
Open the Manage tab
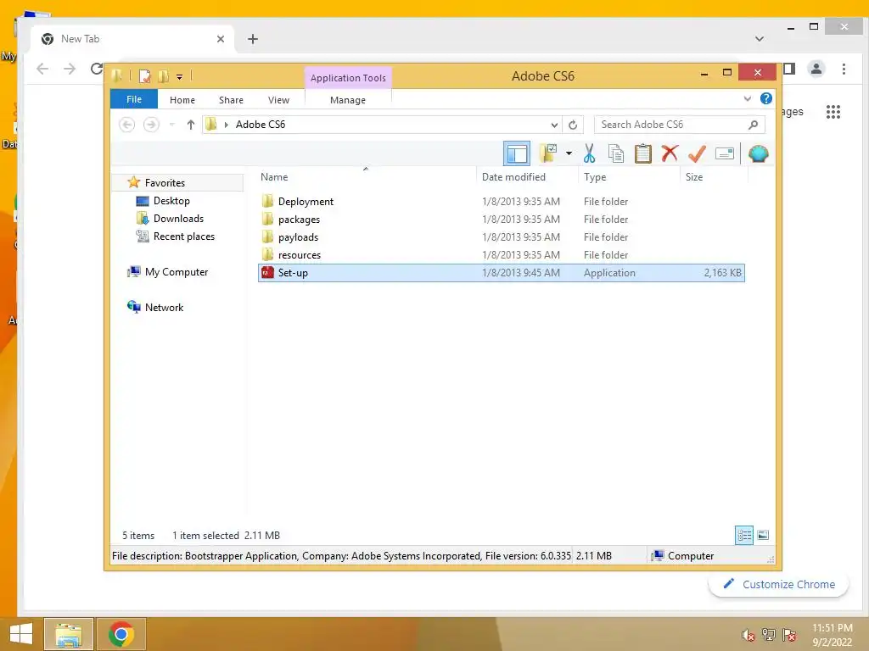(347, 100)
